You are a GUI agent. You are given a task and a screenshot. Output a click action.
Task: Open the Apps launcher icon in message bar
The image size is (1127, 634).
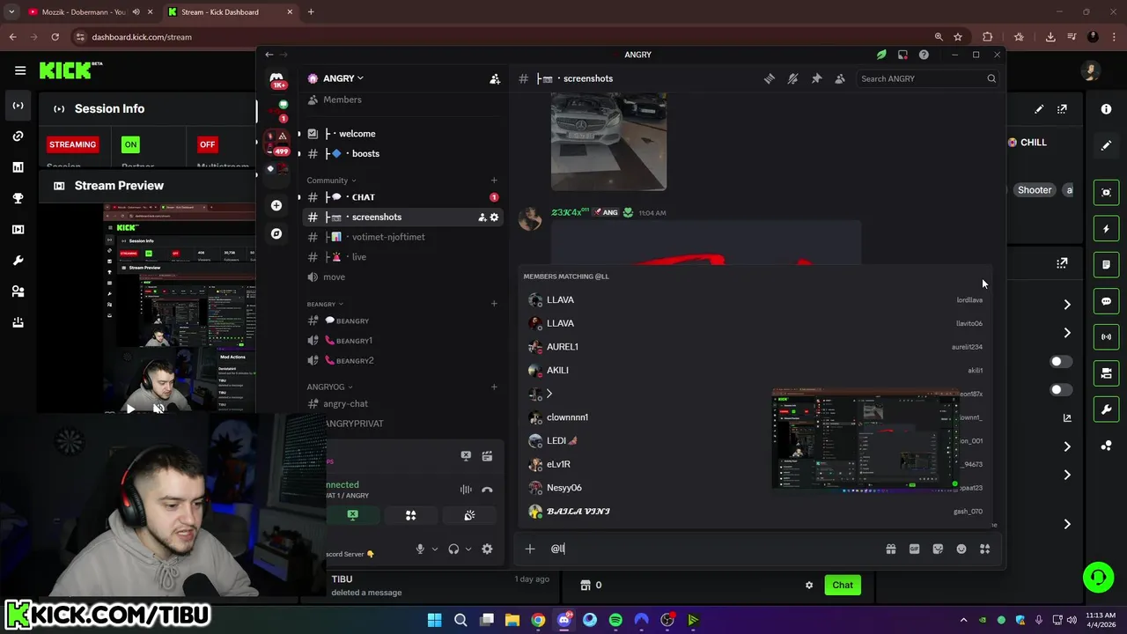click(x=985, y=549)
